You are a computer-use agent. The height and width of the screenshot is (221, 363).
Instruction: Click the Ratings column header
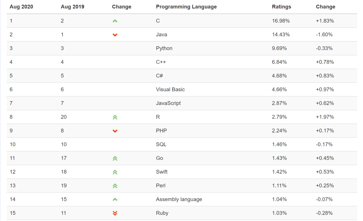(x=282, y=7)
